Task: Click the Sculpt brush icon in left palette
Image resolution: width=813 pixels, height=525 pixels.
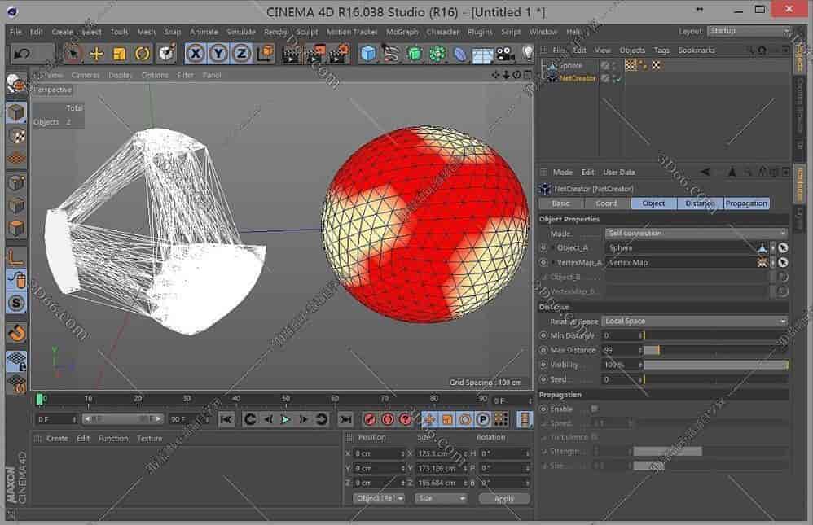Action: click(15, 280)
